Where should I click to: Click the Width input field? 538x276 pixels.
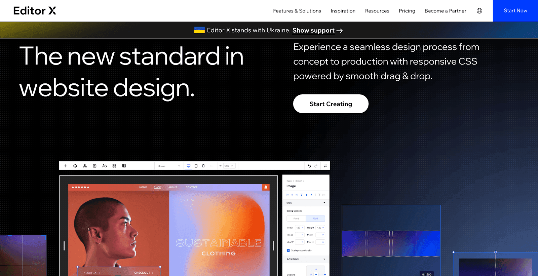(299, 228)
